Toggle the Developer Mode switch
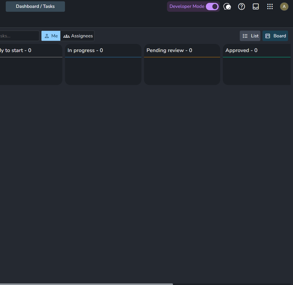Image resolution: width=293 pixels, height=285 pixels. click(x=212, y=7)
